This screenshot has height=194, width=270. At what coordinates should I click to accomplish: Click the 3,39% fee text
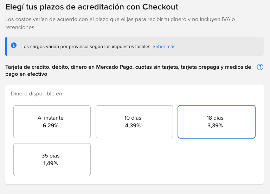(215, 126)
